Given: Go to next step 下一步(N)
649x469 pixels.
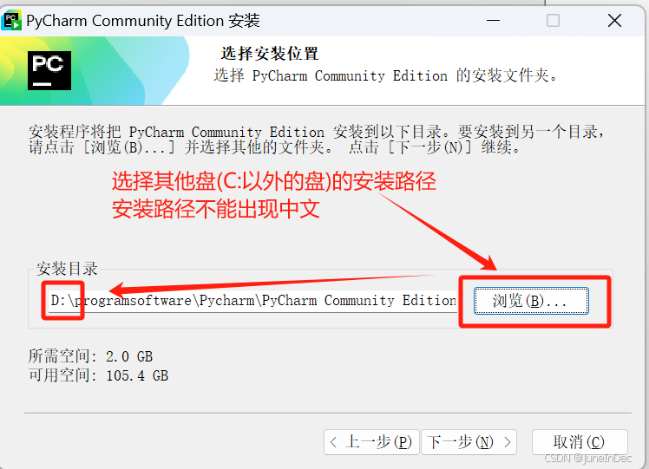Looking at the screenshot, I should [x=469, y=442].
